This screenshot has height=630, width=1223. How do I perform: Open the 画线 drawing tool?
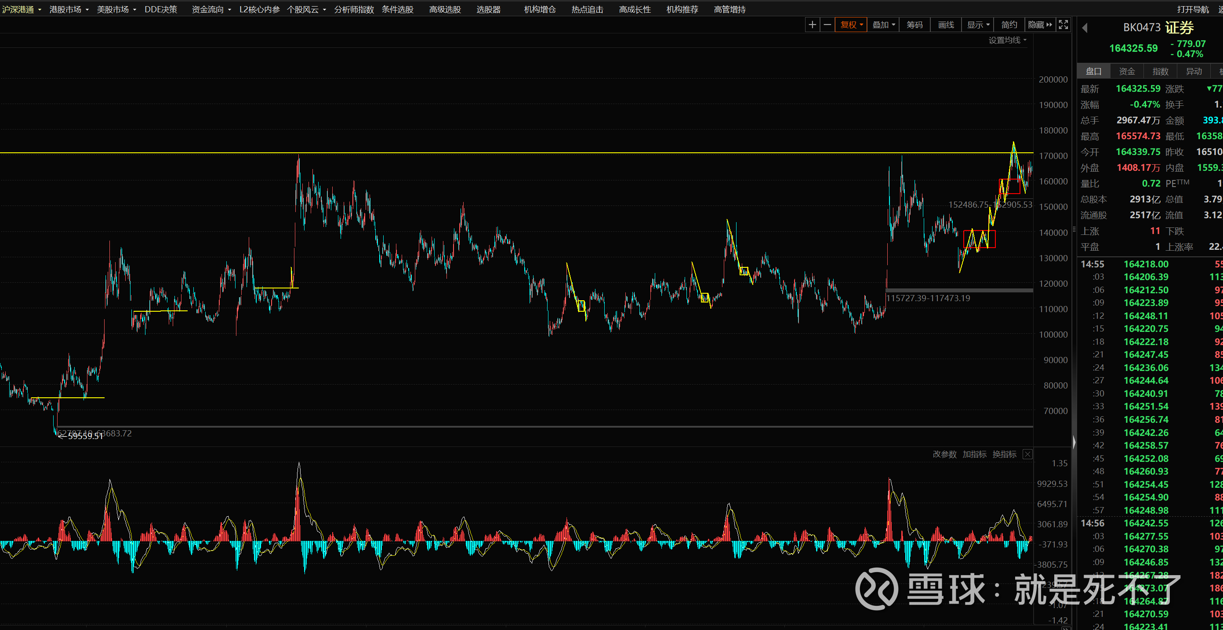(x=946, y=25)
